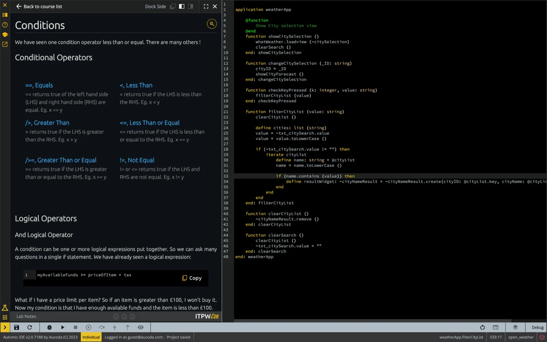Click the '<, Less Than' operator heading

[136, 85]
